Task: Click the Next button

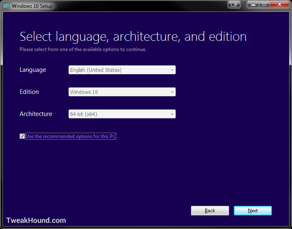Action: tap(253, 211)
